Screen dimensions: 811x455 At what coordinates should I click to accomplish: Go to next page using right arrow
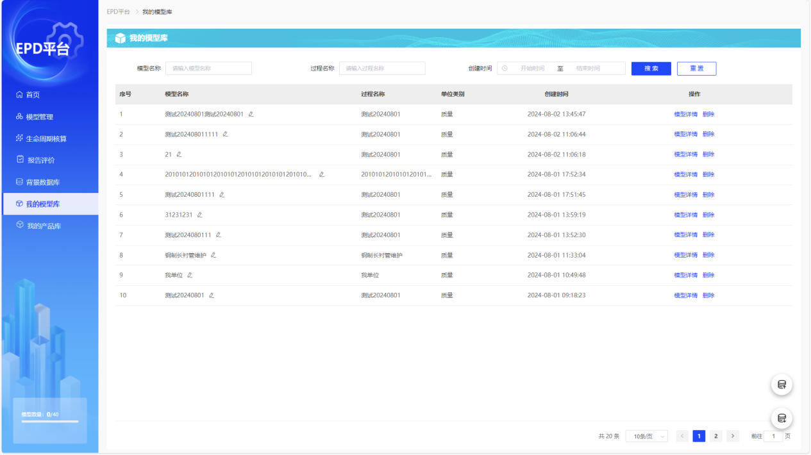click(733, 436)
